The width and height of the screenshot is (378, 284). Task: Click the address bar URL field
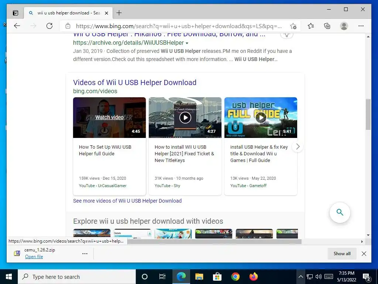179,26
